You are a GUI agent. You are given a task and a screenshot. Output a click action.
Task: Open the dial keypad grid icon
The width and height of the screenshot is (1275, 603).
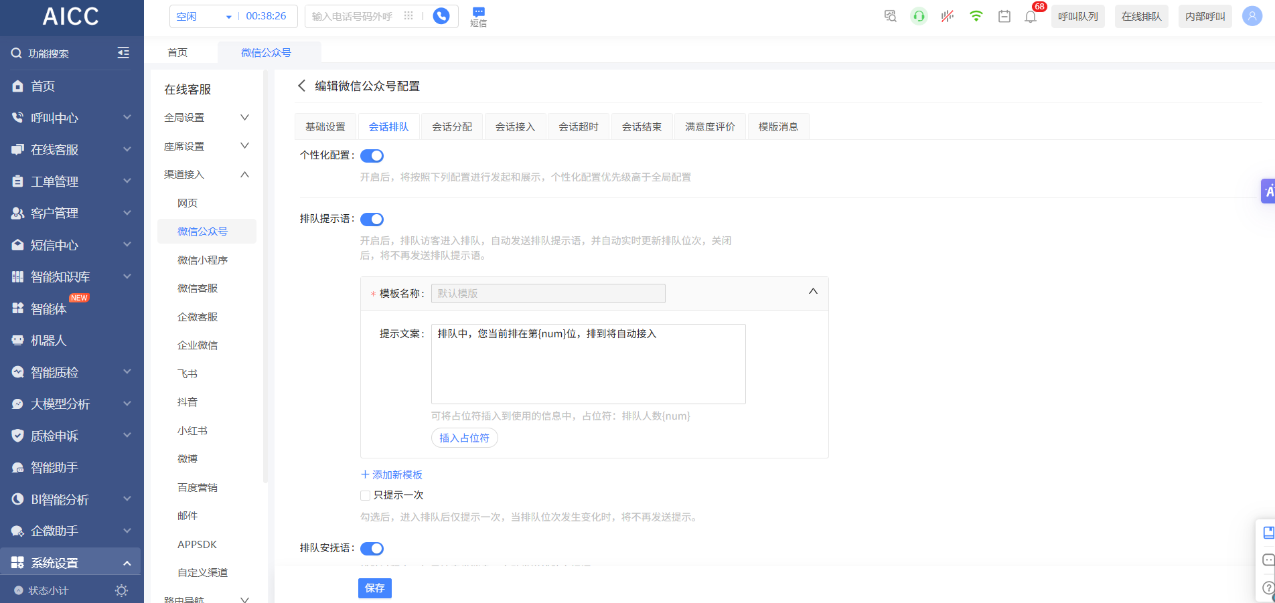tap(408, 16)
